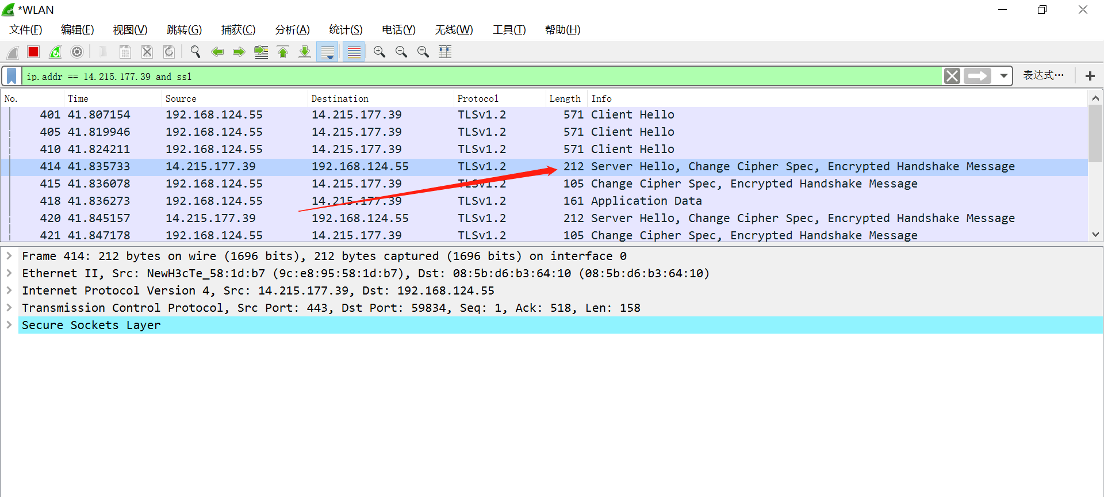Open the 工具(T) menu
This screenshot has width=1104, height=497.
[x=509, y=30]
